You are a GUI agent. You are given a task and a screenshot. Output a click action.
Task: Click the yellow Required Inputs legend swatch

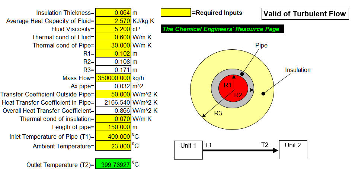176,13
